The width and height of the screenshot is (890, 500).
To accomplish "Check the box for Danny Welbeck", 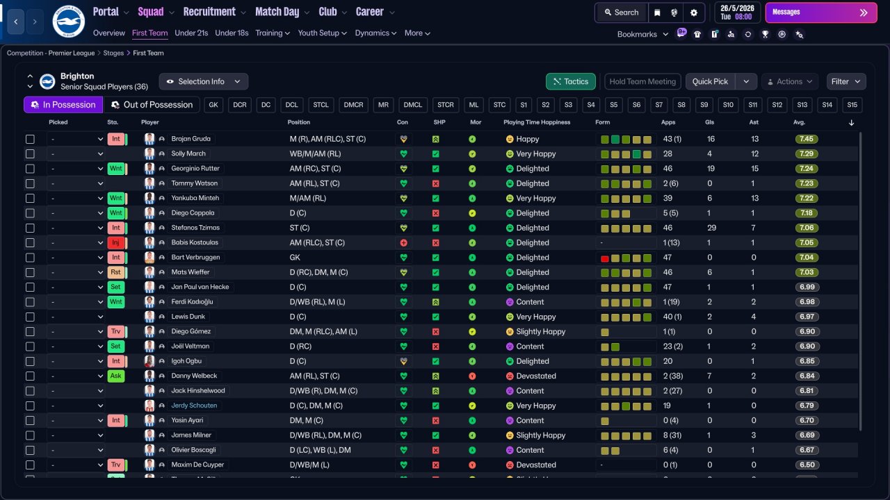I will (30, 376).
